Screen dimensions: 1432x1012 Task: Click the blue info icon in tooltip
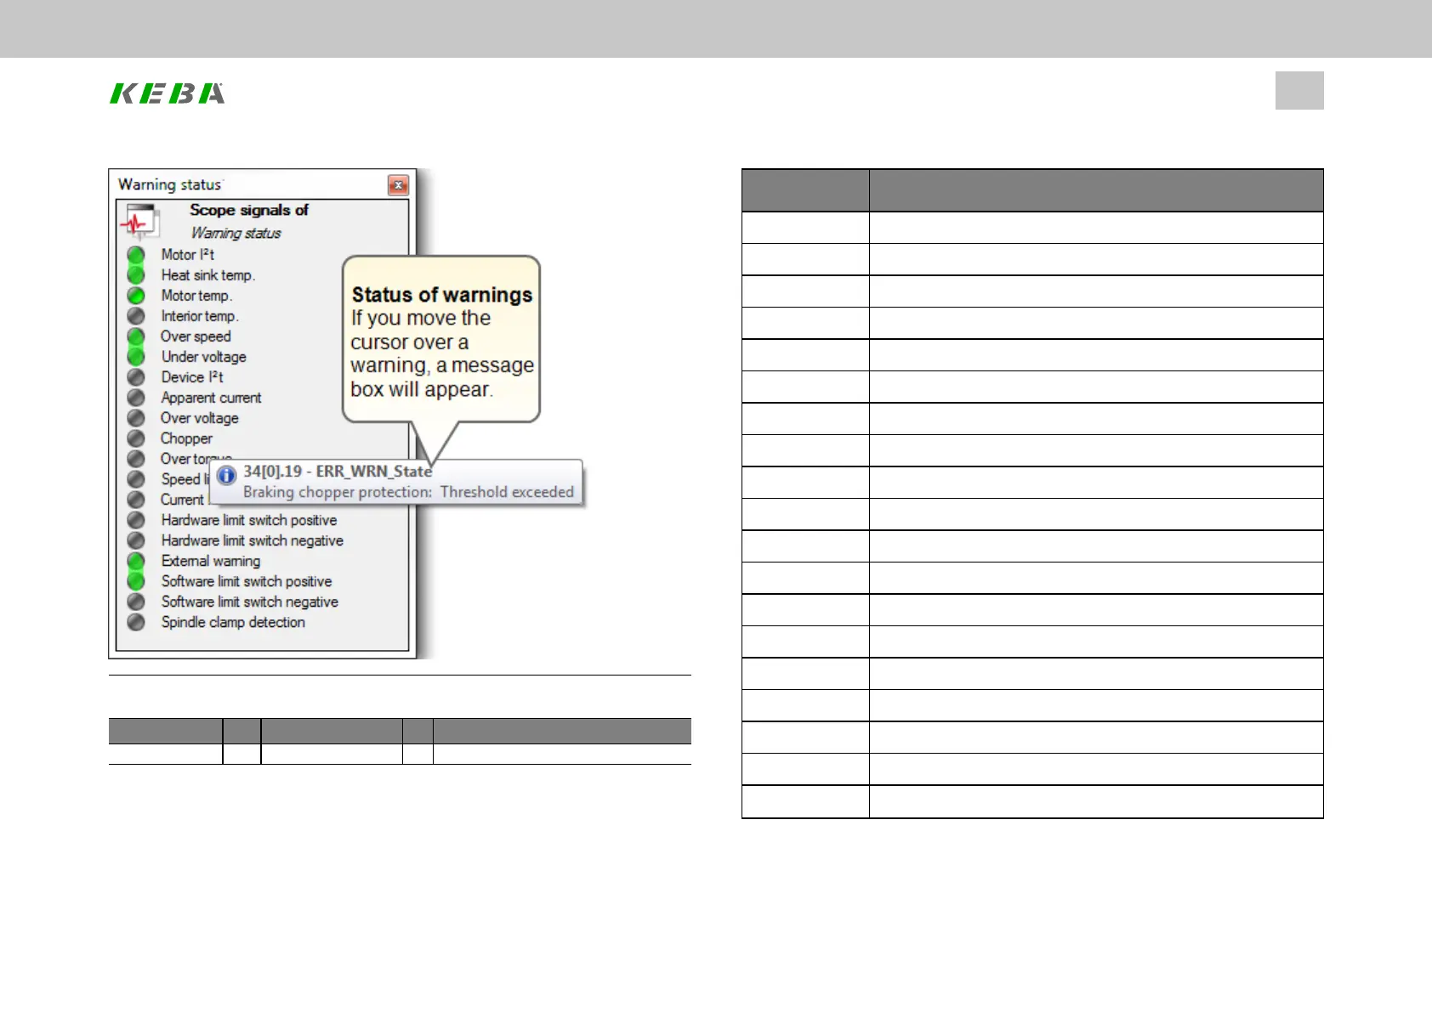pos(226,475)
